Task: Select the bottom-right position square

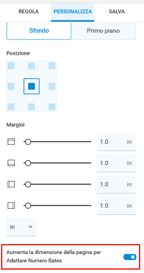Action: click(52, 107)
